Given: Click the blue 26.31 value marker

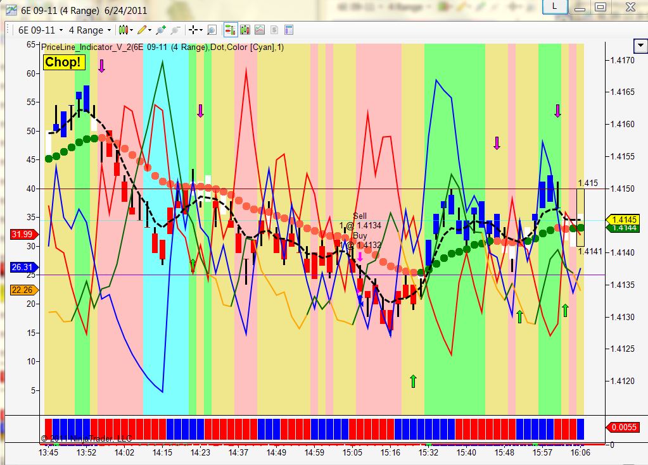Looking at the screenshot, I should (x=24, y=267).
